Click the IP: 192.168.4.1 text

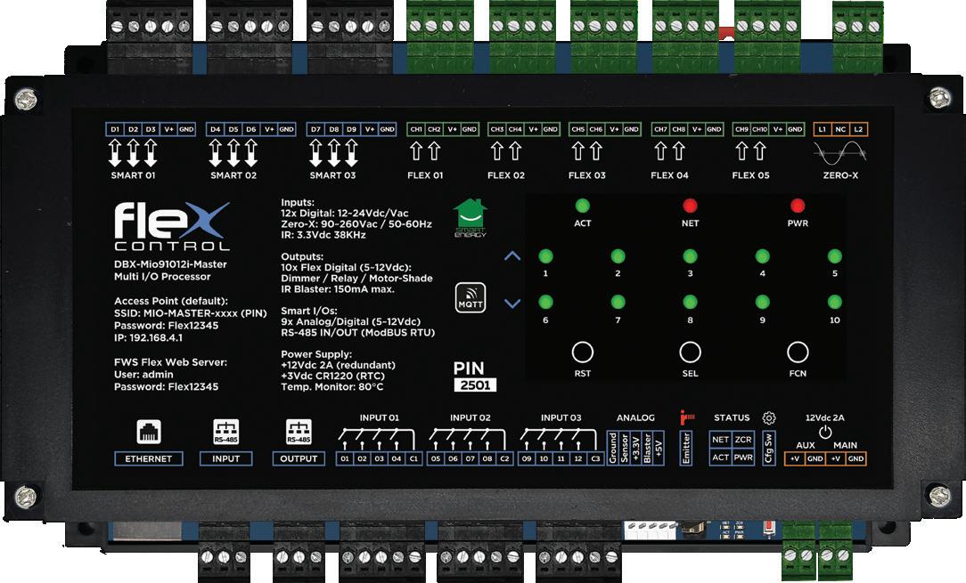148,338
